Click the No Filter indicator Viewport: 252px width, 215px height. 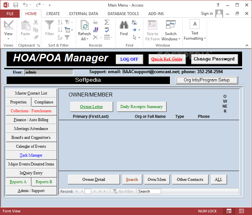point(123,191)
